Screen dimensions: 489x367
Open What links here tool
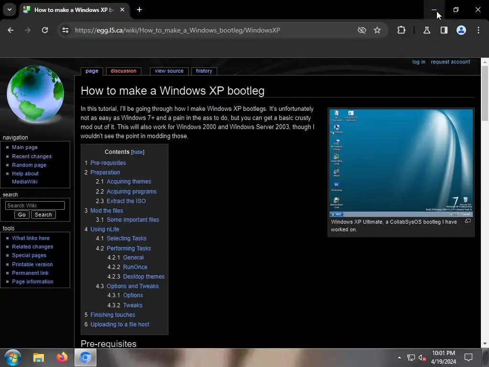coord(31,238)
